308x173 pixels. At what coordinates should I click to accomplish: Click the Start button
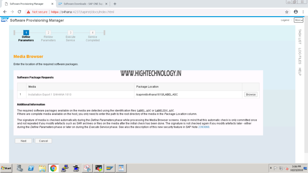point(6,168)
